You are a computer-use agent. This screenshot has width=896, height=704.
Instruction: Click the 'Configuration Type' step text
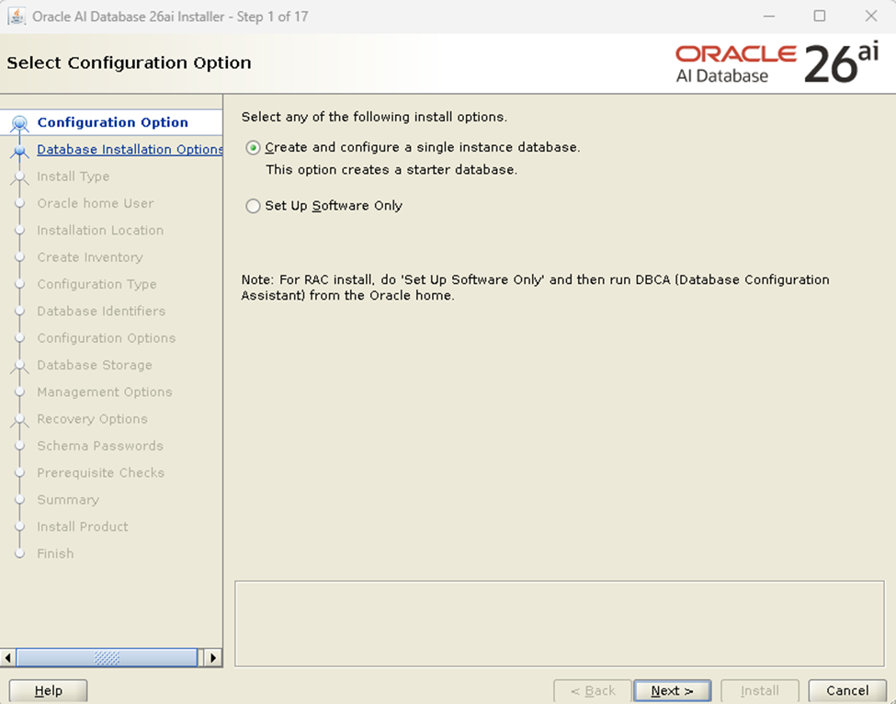coord(96,284)
